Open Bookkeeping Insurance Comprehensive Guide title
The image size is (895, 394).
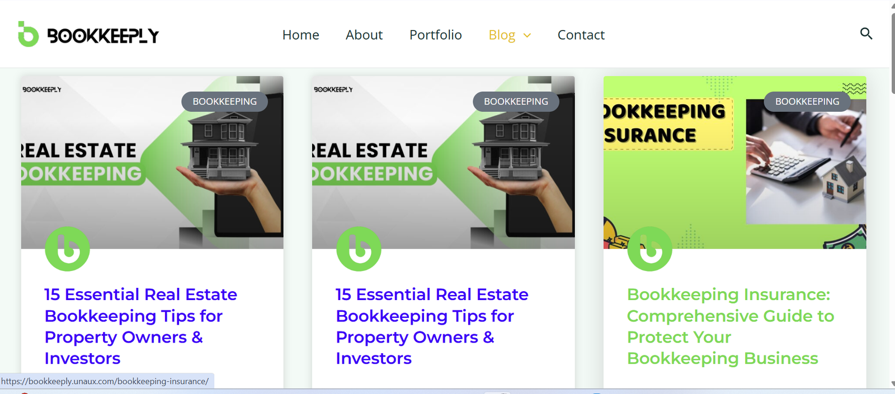(x=731, y=326)
